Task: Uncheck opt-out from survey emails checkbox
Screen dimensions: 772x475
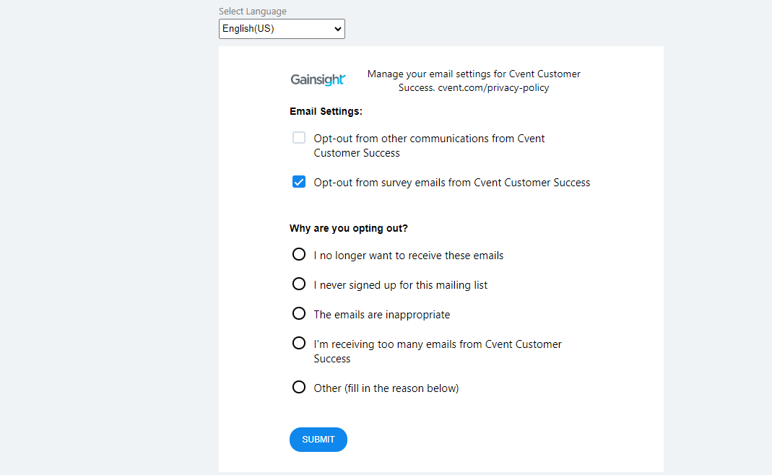Action: [x=299, y=182]
